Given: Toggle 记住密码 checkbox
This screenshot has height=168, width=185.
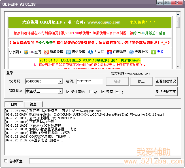Looking at the screenshot, I should coord(68,92).
